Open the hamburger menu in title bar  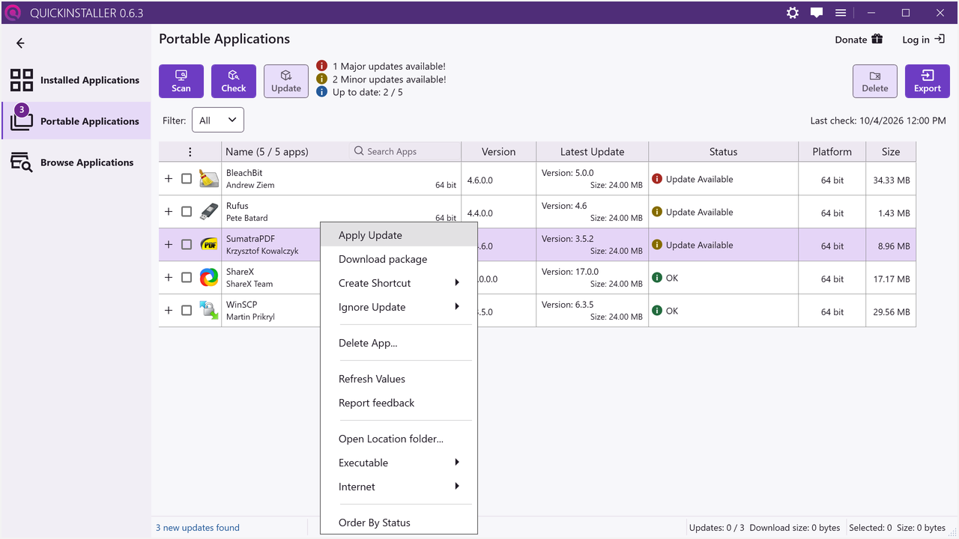pyautogui.click(x=841, y=13)
